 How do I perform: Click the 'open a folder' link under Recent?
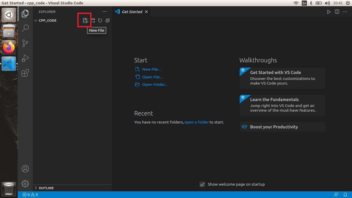pyautogui.click(x=197, y=122)
